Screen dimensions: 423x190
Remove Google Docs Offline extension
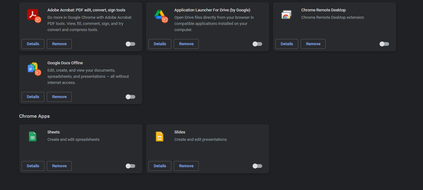[59, 97]
